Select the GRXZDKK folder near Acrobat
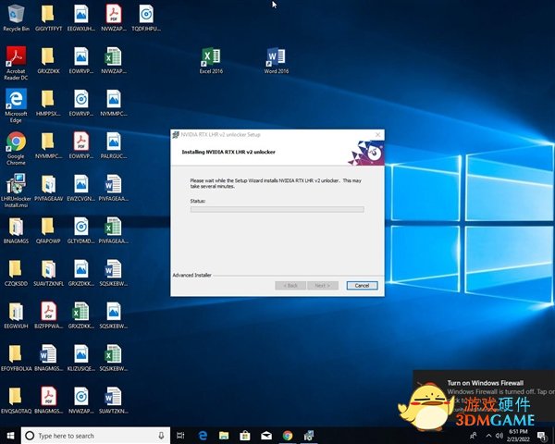The width and height of the screenshot is (555, 444). coord(48,61)
